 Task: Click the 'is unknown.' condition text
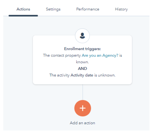click(x=105, y=75)
